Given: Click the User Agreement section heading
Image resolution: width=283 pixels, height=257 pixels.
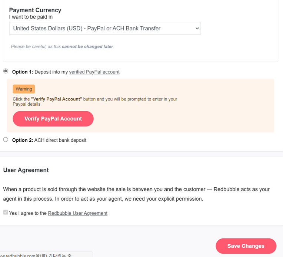Looking at the screenshot, I should pos(26,170).
